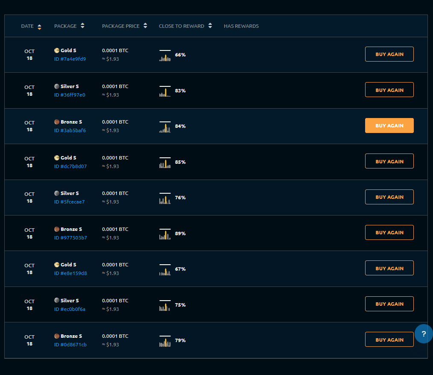Open package link ID #ec0b0f6a
433x375 pixels.
[70, 309]
